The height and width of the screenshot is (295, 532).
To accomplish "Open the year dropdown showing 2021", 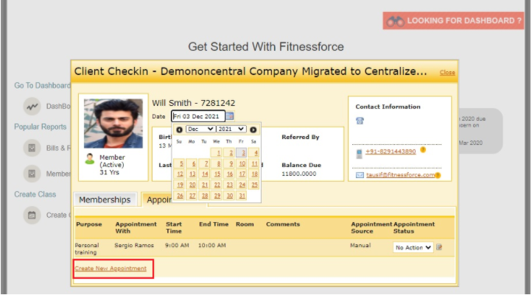I will click(x=231, y=129).
